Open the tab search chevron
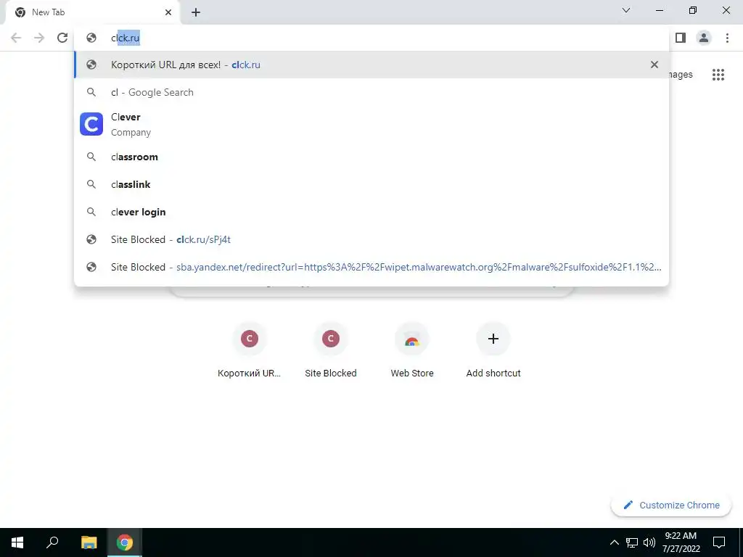743x557 pixels. 626,10
